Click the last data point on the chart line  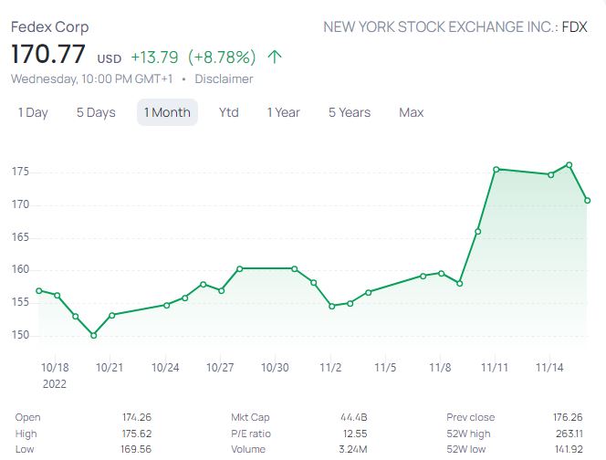click(x=588, y=201)
